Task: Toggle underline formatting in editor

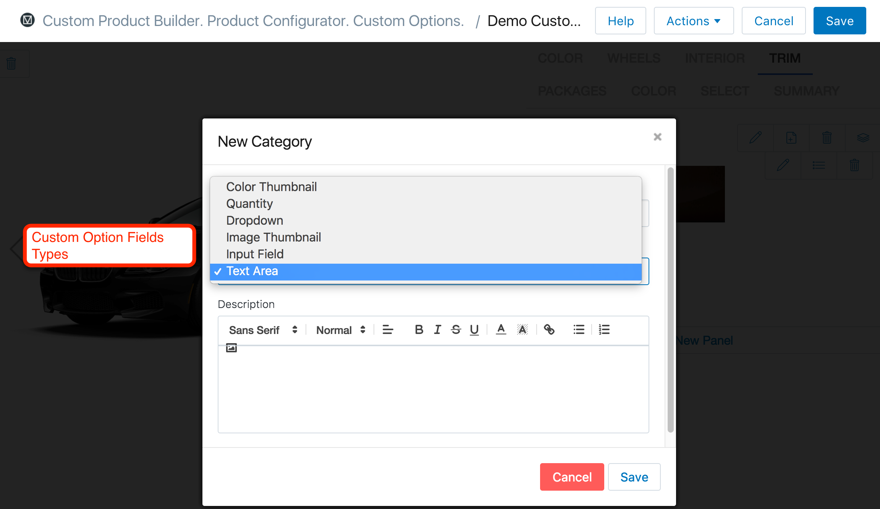Action: coord(474,329)
